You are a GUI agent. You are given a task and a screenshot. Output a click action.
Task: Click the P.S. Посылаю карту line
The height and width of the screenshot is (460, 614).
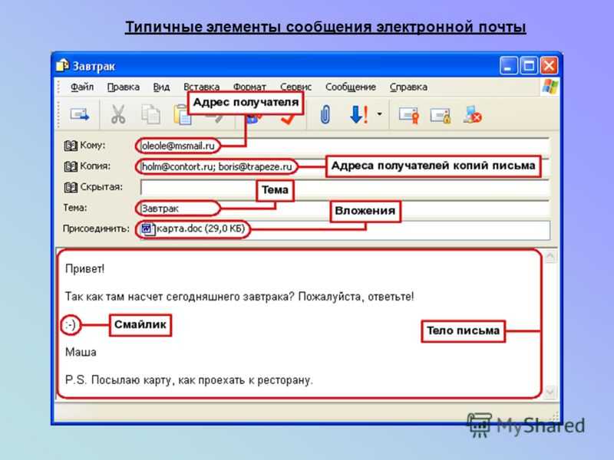tap(189, 379)
